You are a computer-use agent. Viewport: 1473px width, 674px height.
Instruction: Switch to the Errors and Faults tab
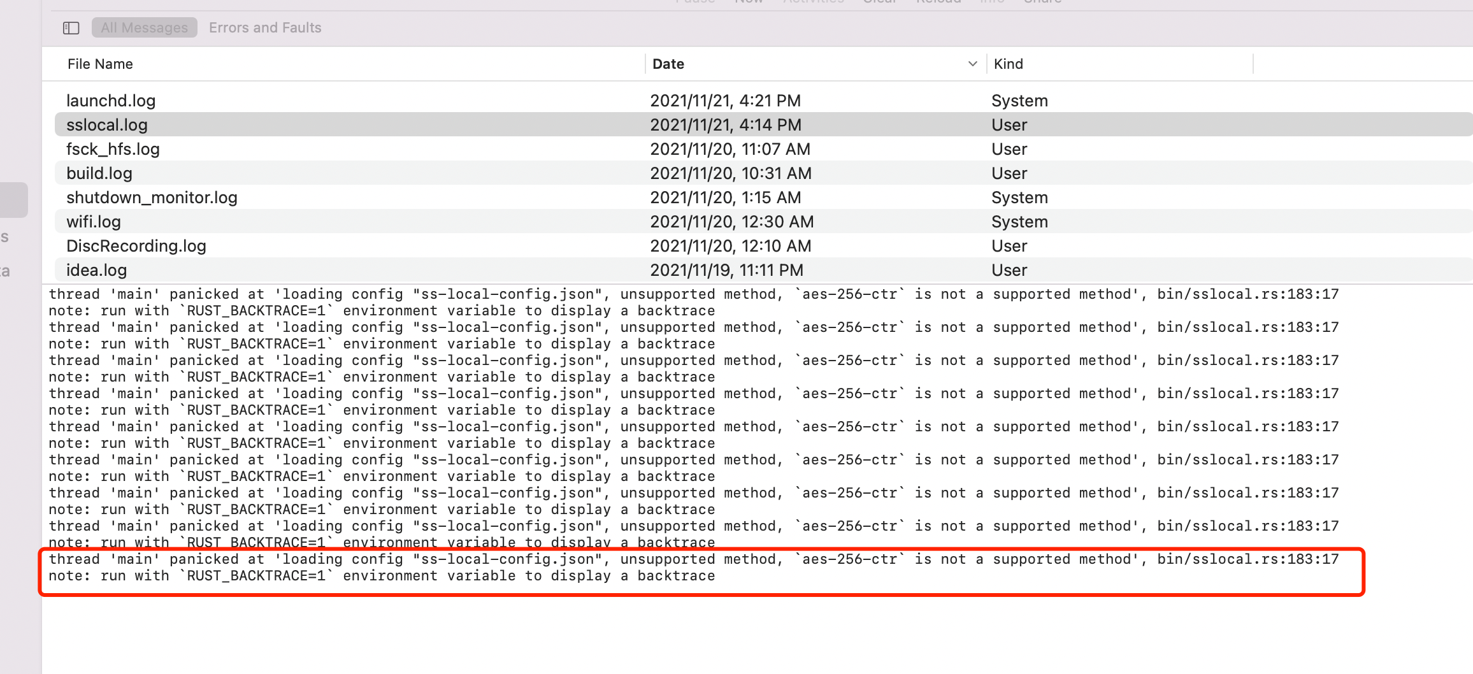265,27
